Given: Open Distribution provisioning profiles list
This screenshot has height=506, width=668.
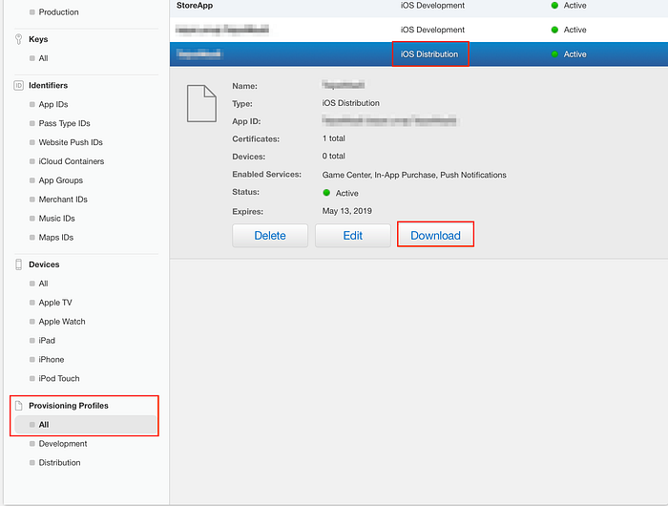Looking at the screenshot, I should [59, 462].
